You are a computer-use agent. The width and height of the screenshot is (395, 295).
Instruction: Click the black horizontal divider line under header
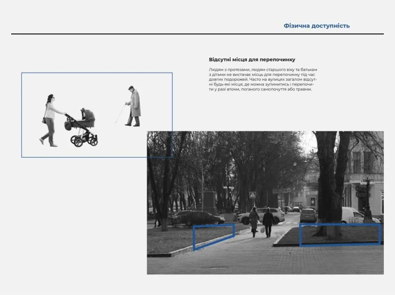coord(197,34)
